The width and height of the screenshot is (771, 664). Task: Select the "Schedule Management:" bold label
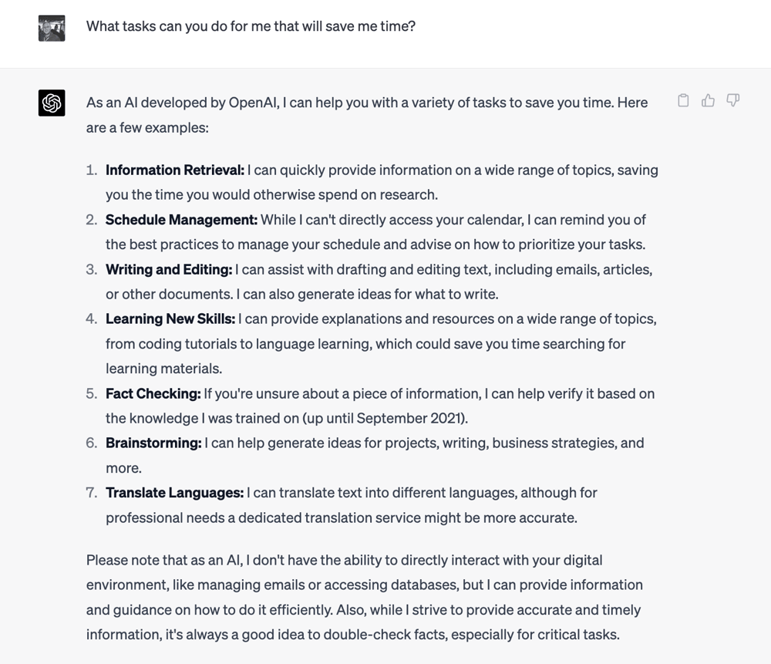pyautogui.click(x=181, y=220)
